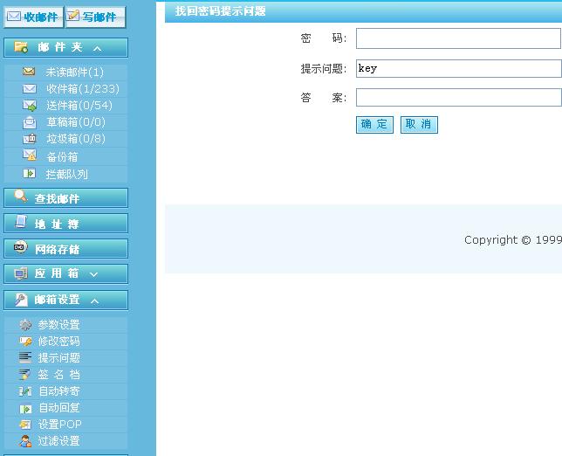The width and height of the screenshot is (562, 456).
Task: Open 网络存储 network storage
Action: (66, 248)
